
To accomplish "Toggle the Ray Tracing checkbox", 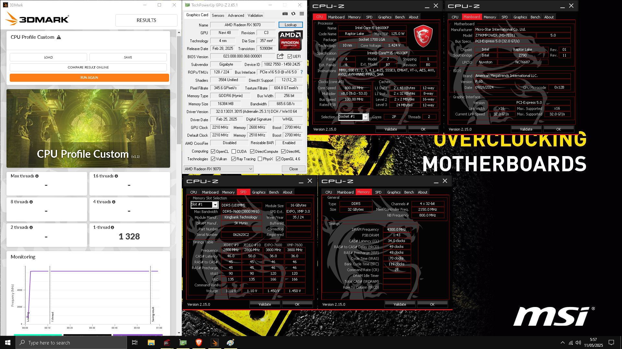I will pyautogui.click(x=233, y=159).
